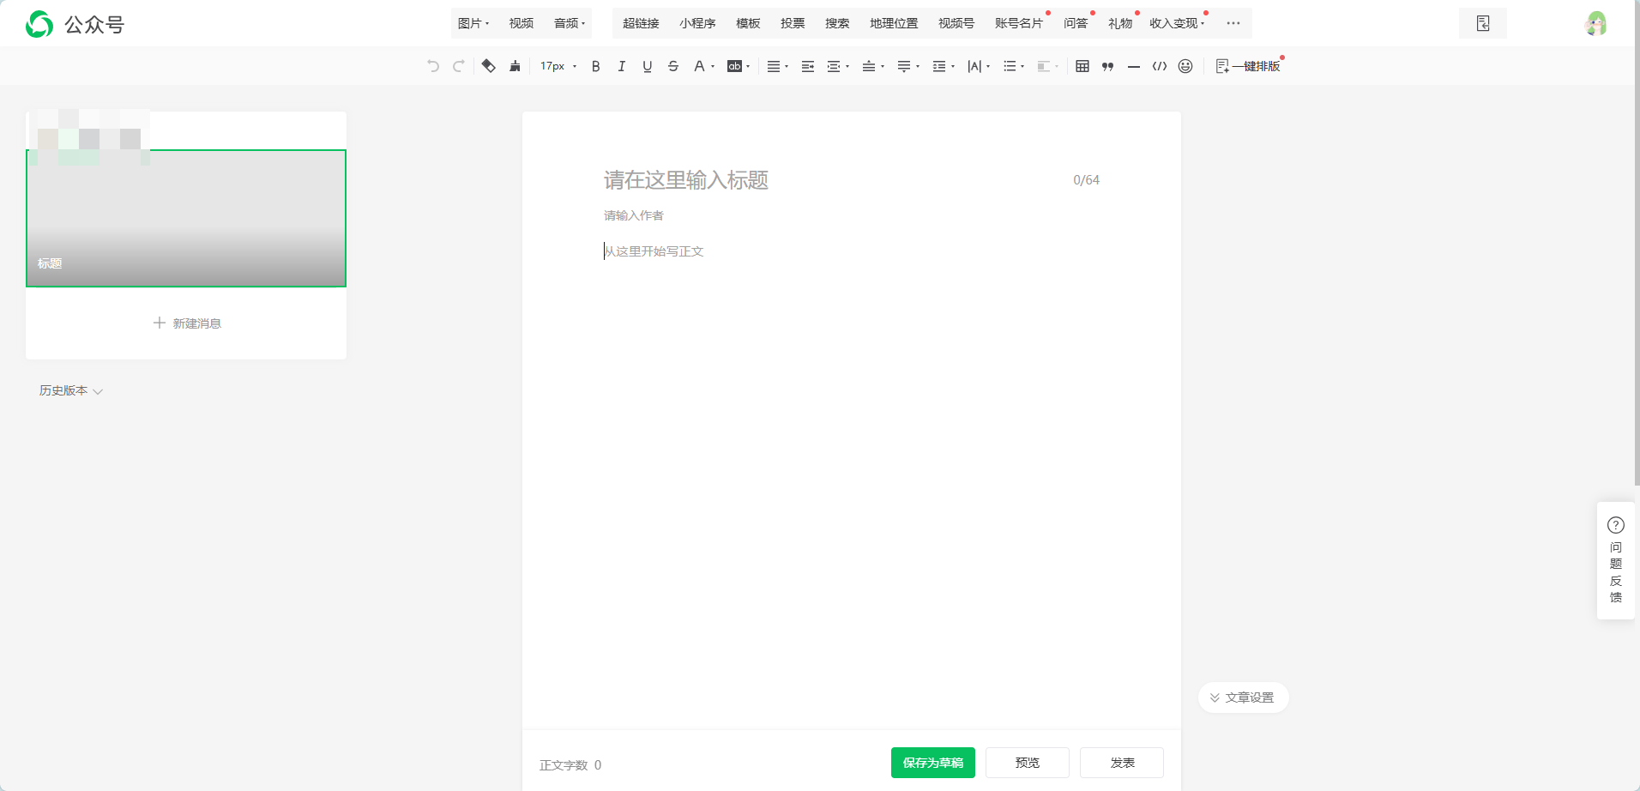Click the blockquote quotation mark icon
The height and width of the screenshot is (791, 1640).
click(x=1107, y=66)
